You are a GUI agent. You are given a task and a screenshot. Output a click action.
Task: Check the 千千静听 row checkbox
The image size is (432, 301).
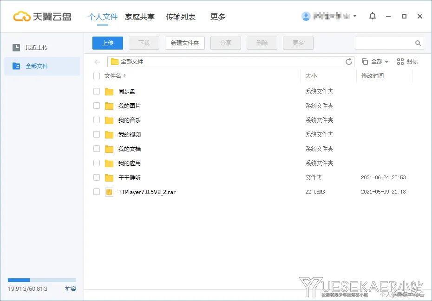(x=97, y=177)
